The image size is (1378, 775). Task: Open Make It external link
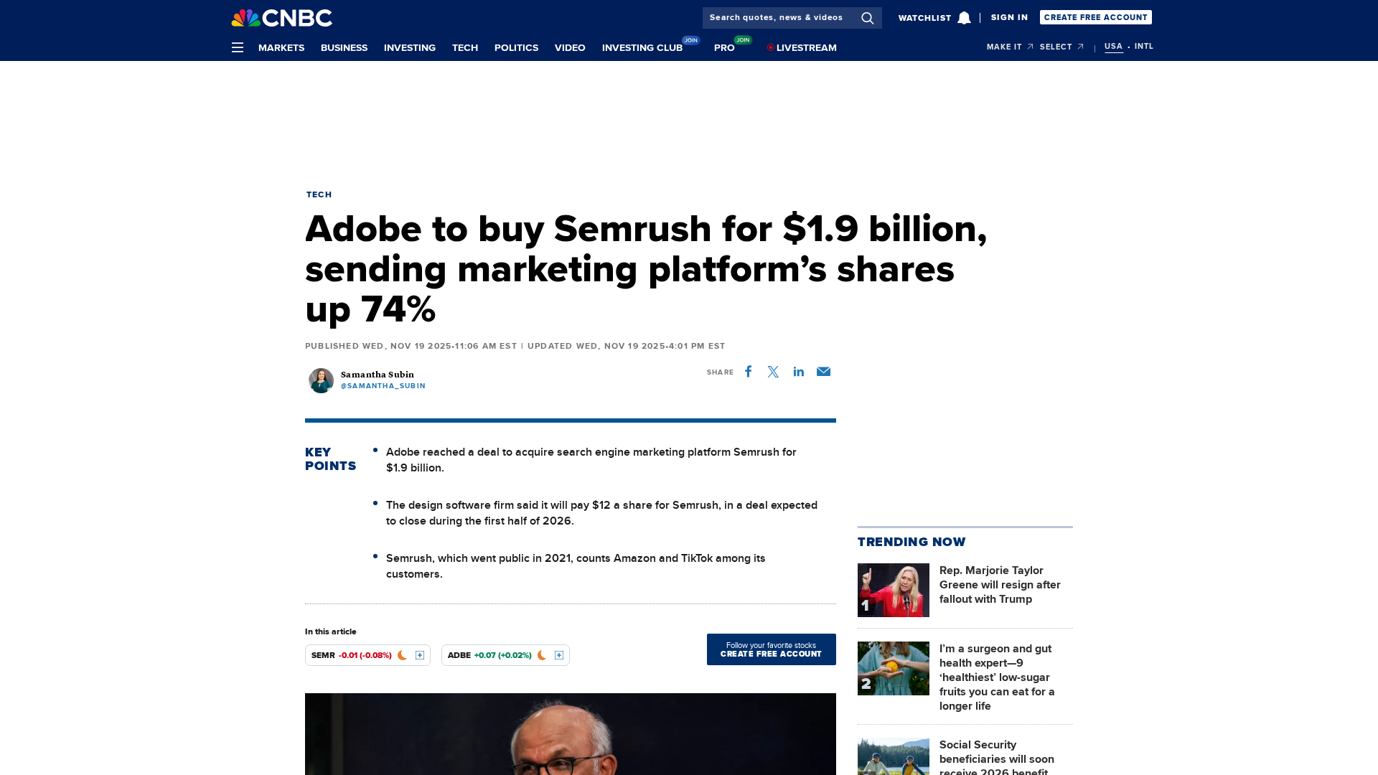(x=1009, y=47)
